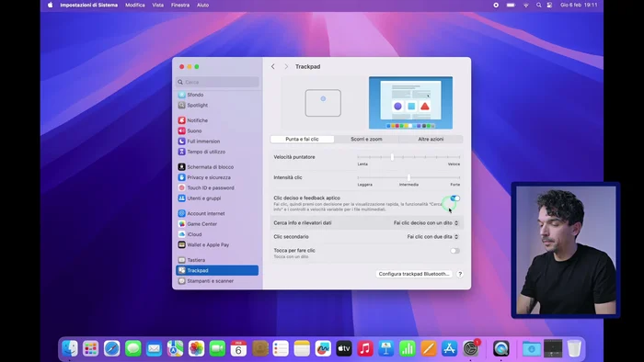Open Numbers app in the Dock

408,348
